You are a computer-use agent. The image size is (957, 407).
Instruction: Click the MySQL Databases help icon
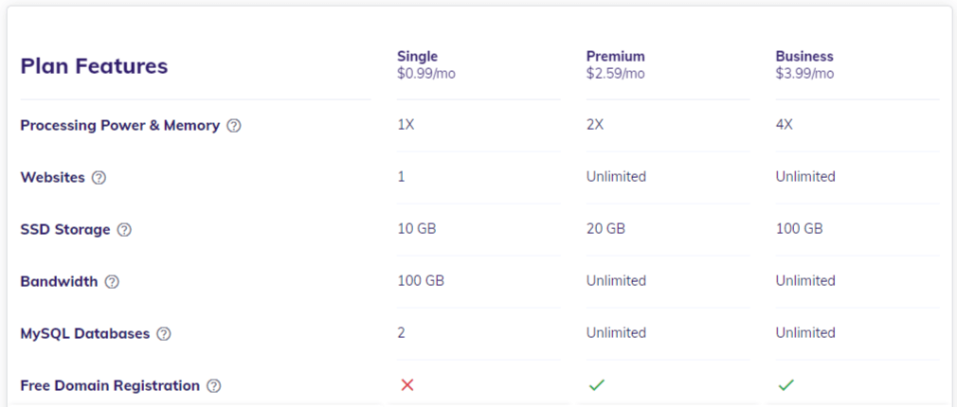coord(164,334)
